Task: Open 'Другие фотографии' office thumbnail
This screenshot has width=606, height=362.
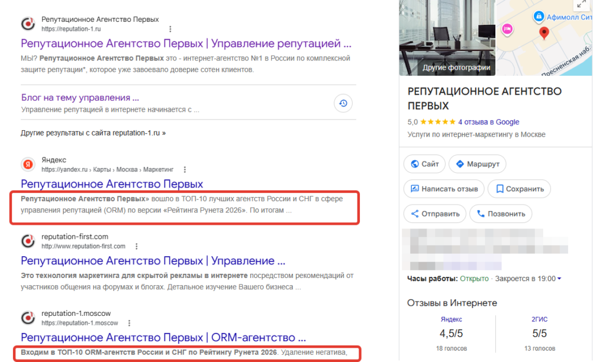Action: [447, 37]
